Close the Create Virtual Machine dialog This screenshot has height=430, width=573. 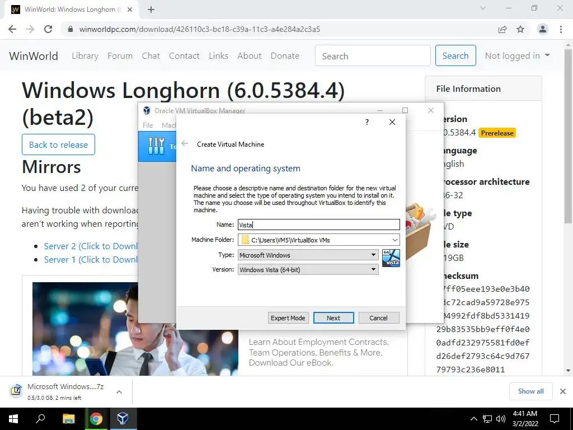(x=392, y=122)
